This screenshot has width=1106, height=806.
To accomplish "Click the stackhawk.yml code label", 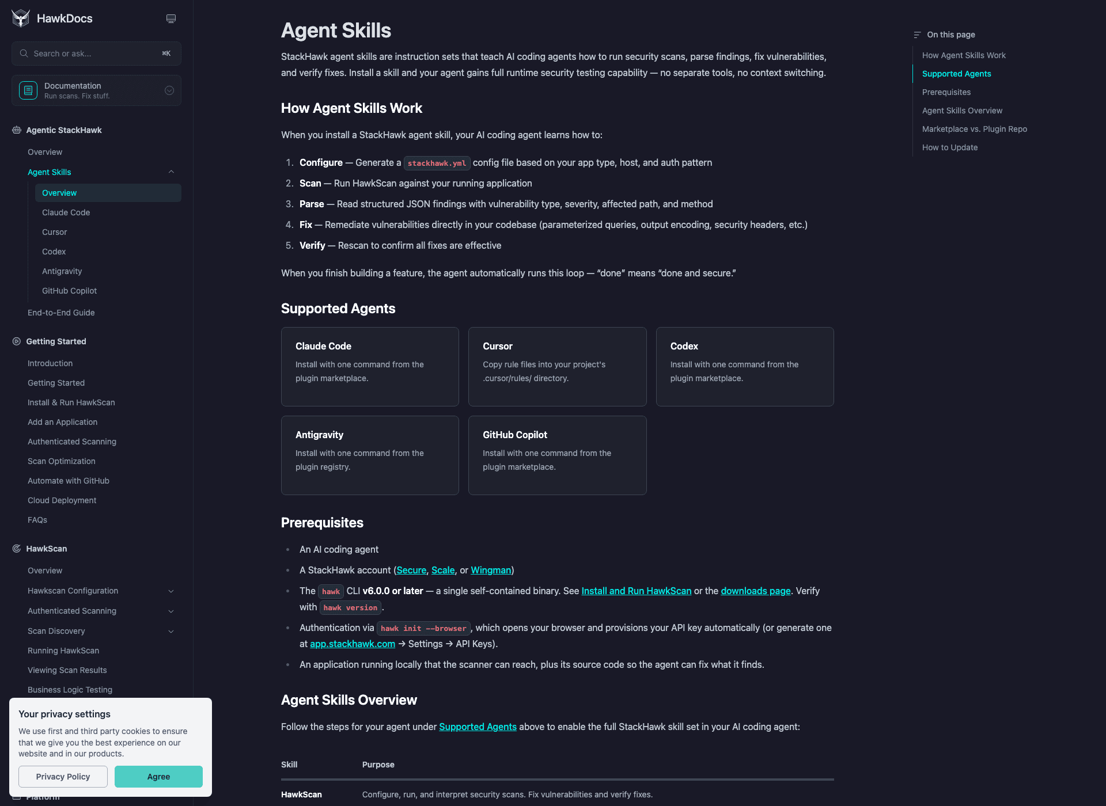I will click(x=437, y=163).
